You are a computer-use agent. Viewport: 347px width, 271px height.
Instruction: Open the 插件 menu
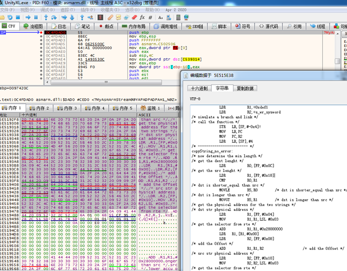[84, 10]
